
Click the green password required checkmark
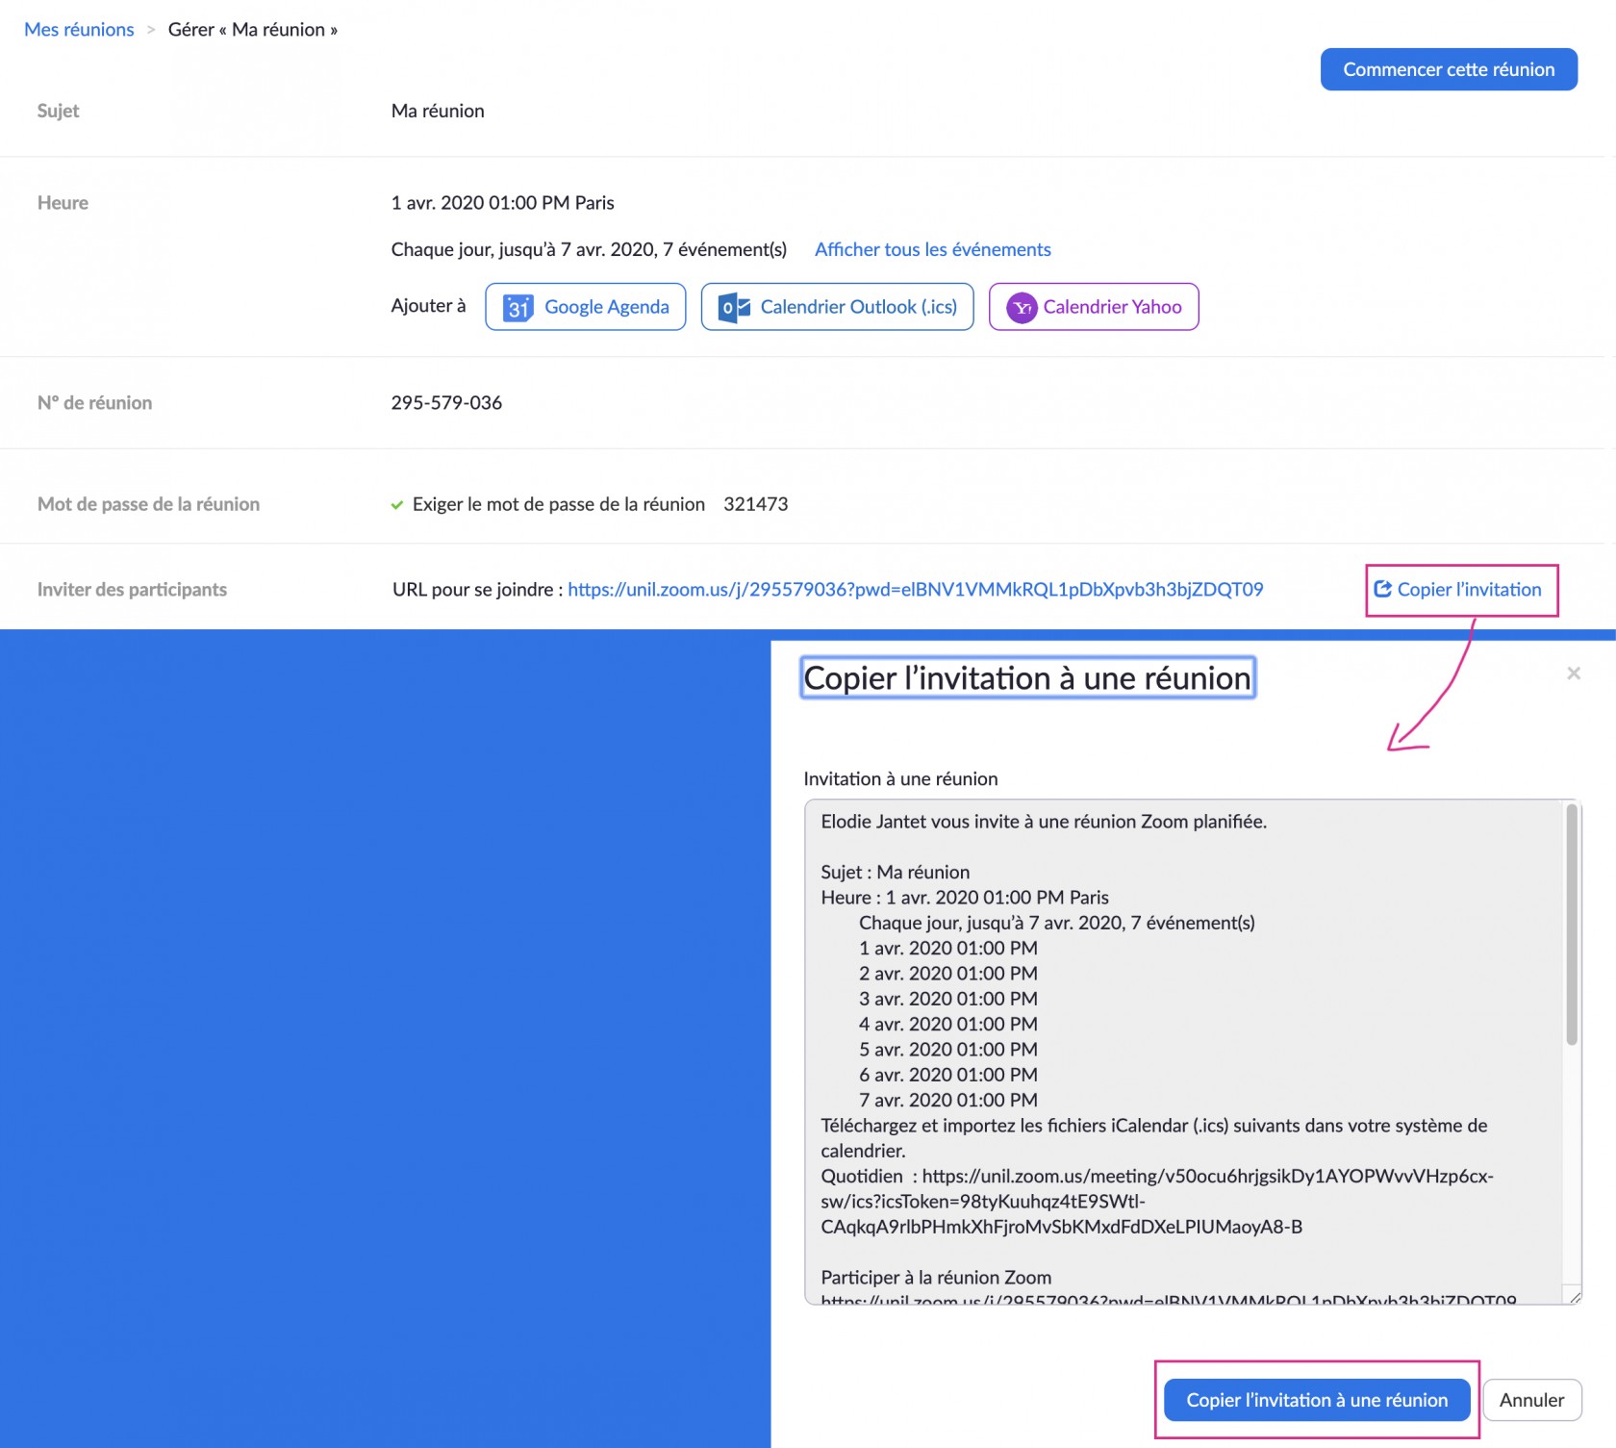[396, 505]
